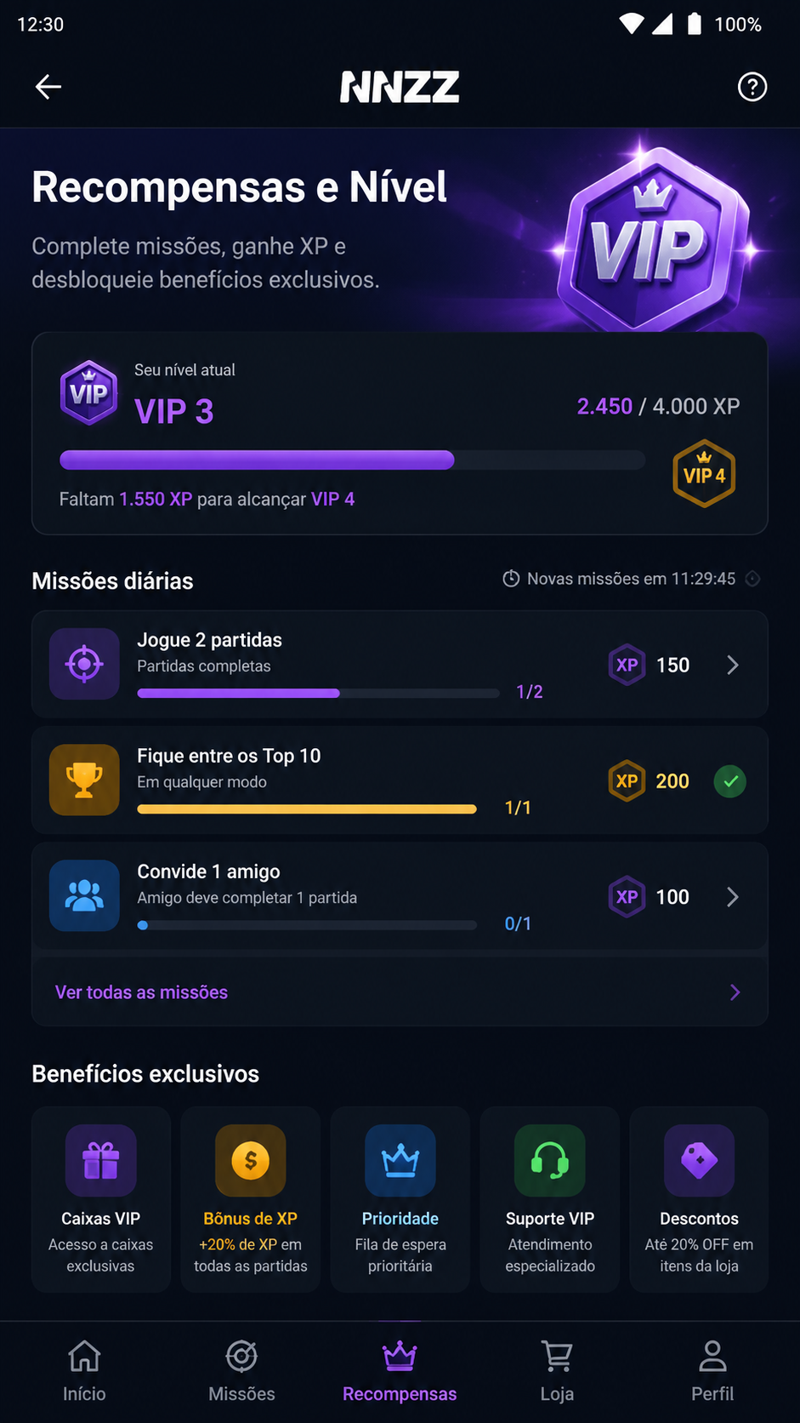The width and height of the screenshot is (800, 1423).
Task: Tap the blue friends group icon
Action: 84,895
